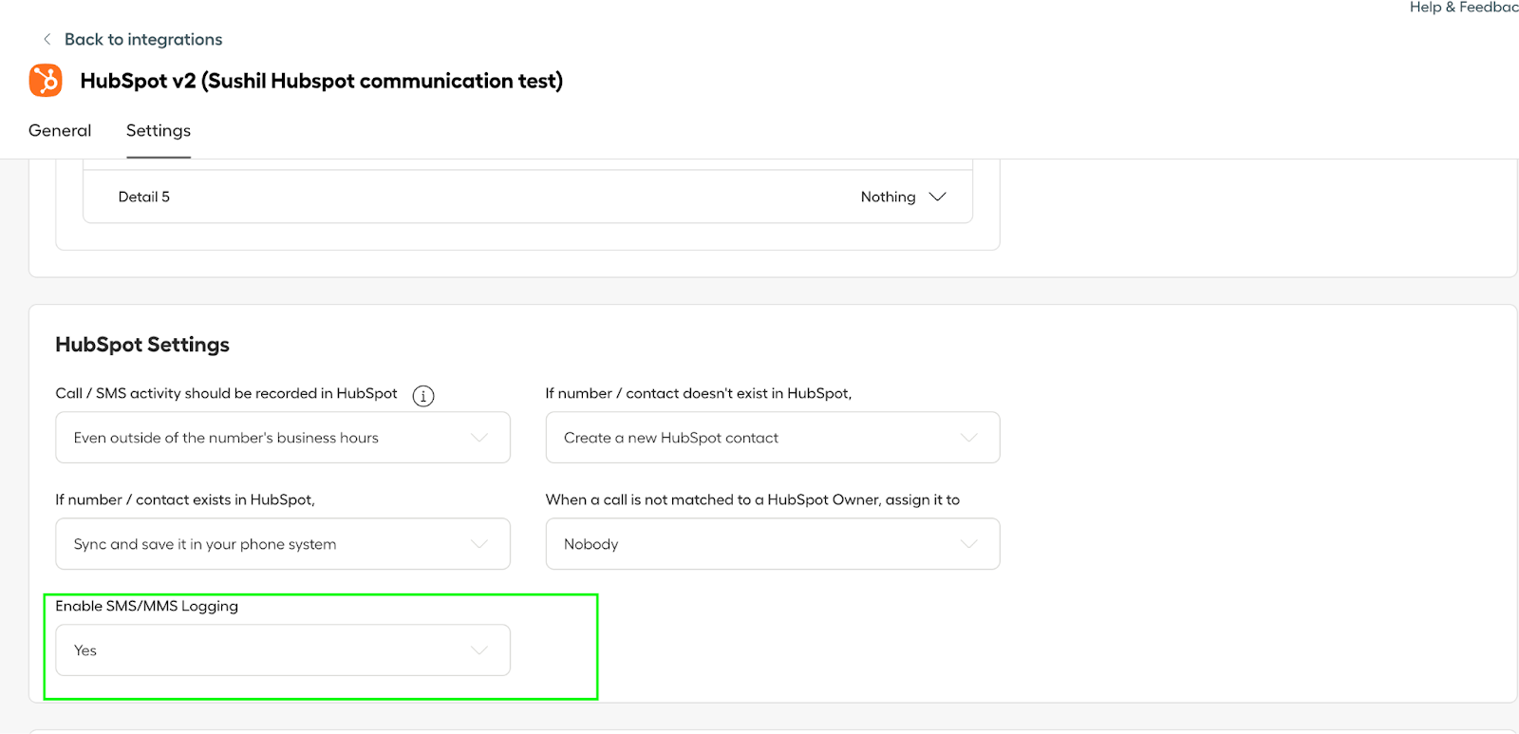Click the Enable SMS/MMS Logging label
The height and width of the screenshot is (734, 1519).
point(147,606)
